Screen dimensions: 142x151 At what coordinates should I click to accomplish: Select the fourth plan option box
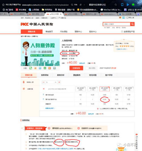tap(117, 89)
